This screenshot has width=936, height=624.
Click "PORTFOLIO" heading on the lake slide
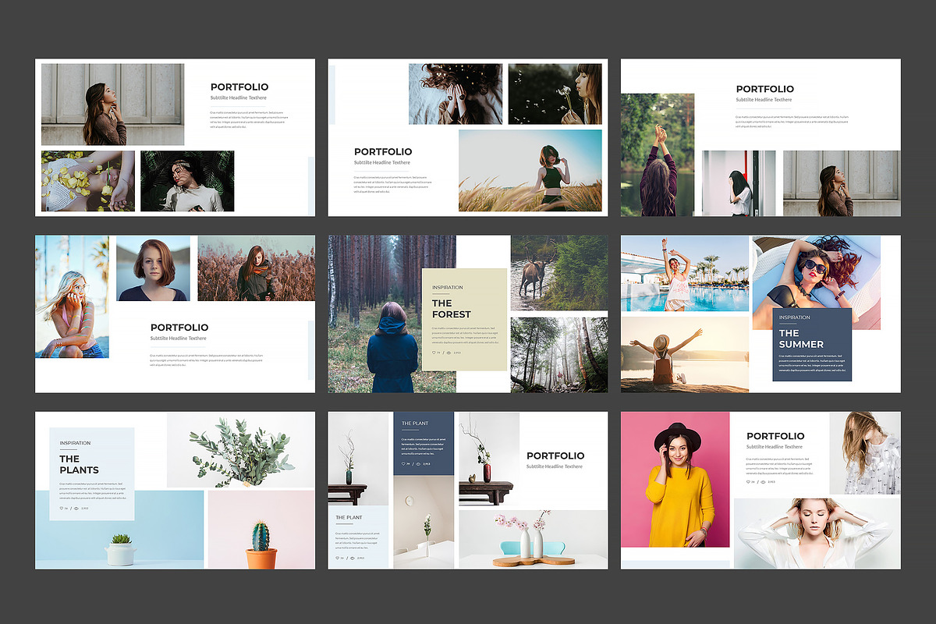(x=765, y=89)
